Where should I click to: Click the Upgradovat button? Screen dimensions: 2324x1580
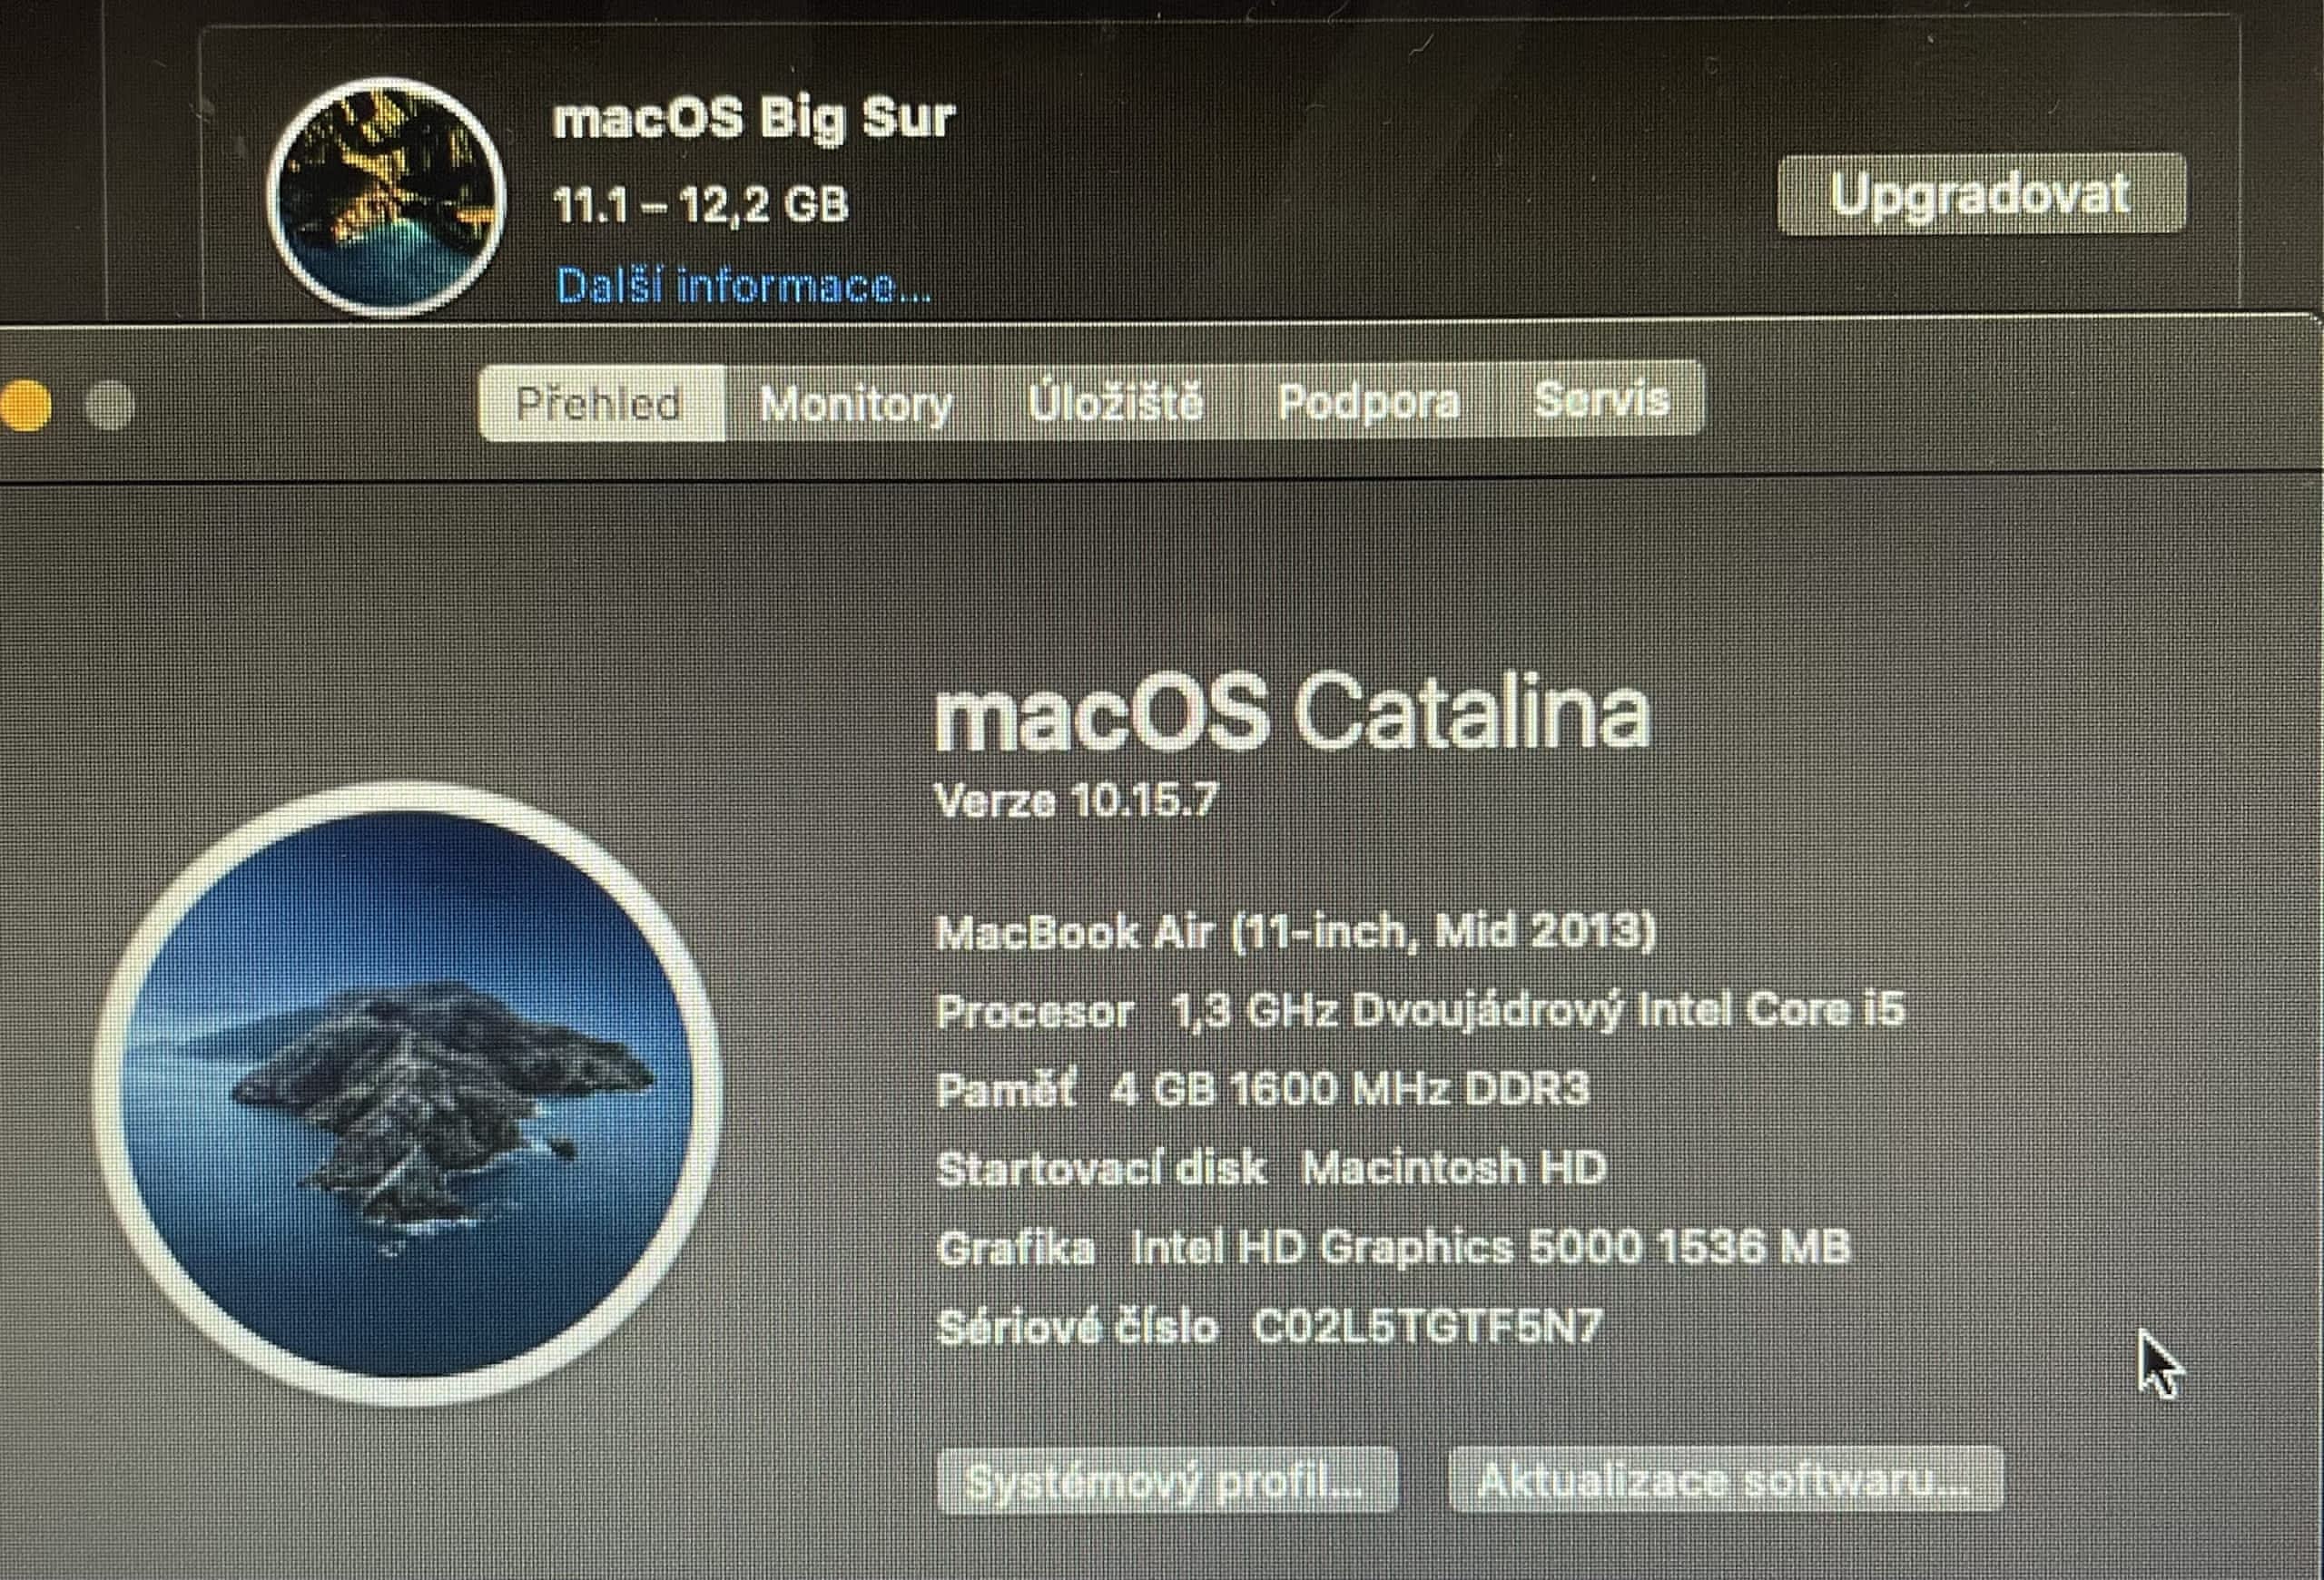(1981, 194)
